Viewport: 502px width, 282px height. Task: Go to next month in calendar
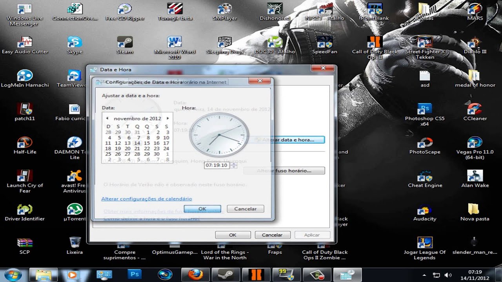[168, 118]
